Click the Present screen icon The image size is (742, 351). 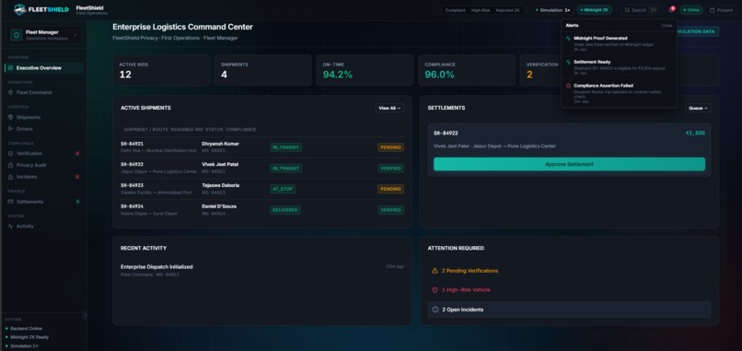pos(713,10)
